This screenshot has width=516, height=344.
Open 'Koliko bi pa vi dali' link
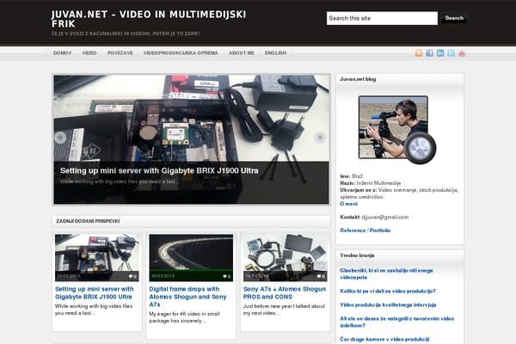point(388,291)
